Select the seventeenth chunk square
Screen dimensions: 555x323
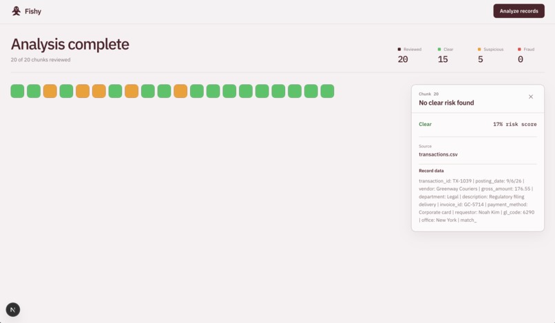[x=278, y=91]
